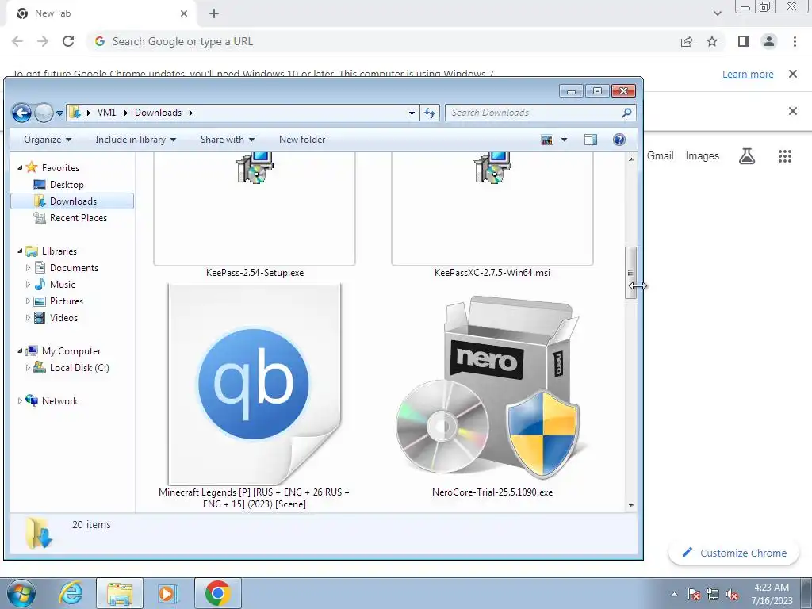This screenshot has width=812, height=609.
Task: Select the Music library icon
Action: 40,285
